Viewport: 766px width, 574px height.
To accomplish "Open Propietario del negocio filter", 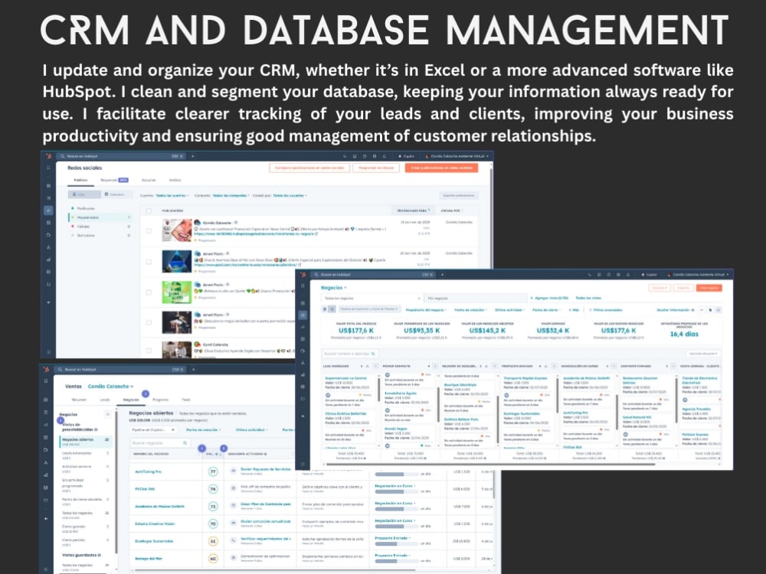I will pyautogui.click(x=426, y=310).
